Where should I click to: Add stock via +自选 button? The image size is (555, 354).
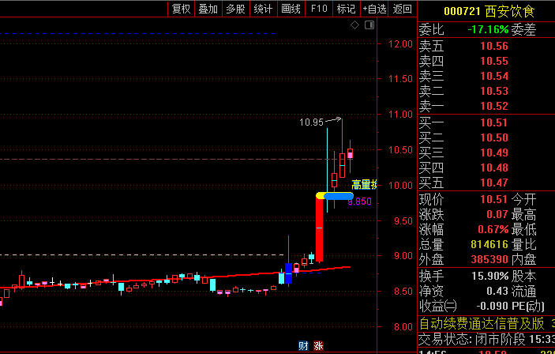(x=374, y=9)
